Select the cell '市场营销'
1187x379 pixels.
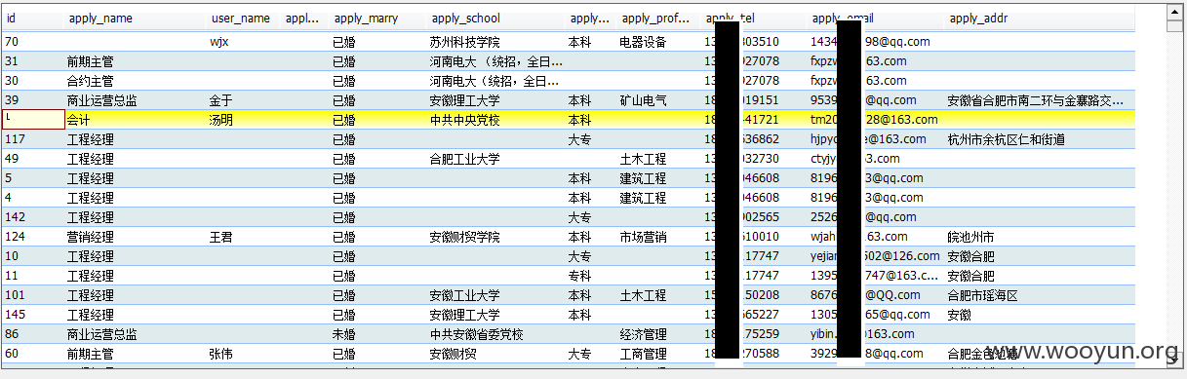(643, 237)
